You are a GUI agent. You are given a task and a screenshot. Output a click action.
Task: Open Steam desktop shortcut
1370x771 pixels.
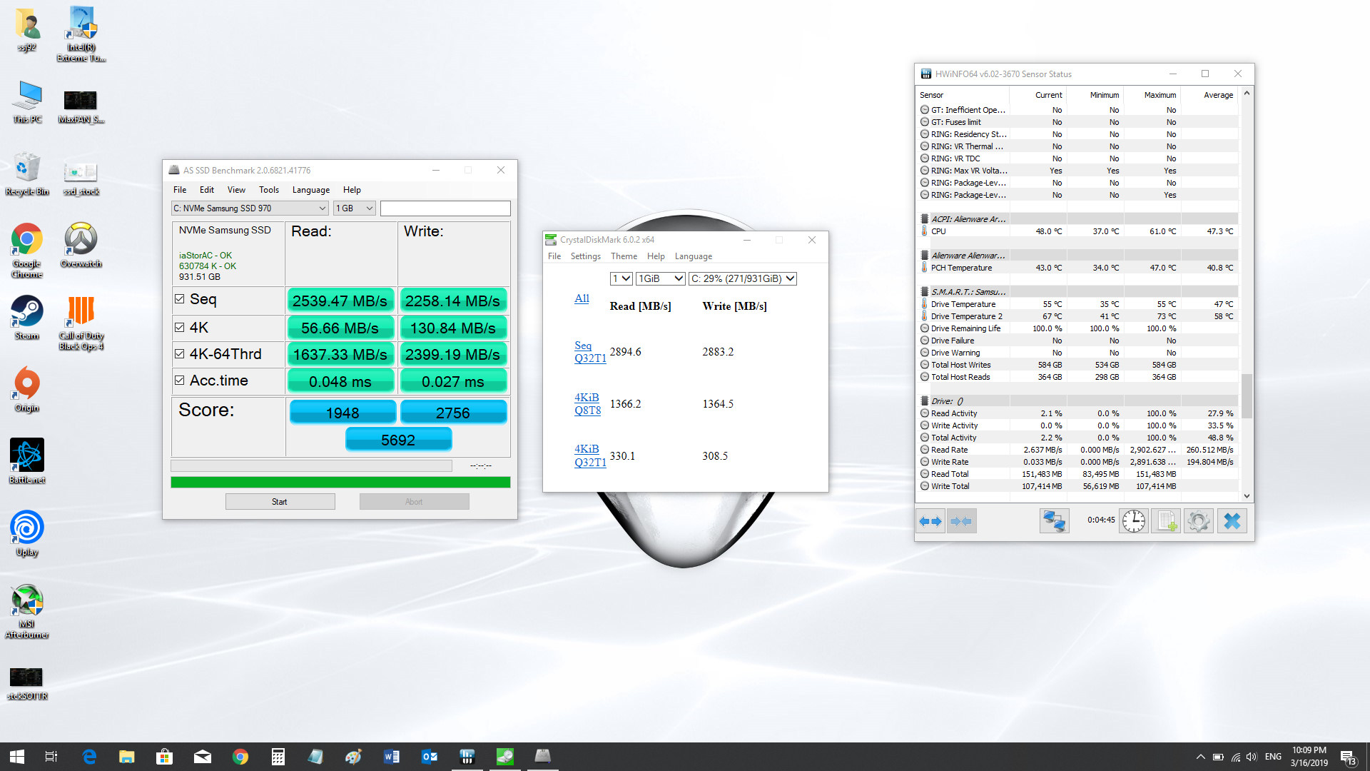tap(27, 318)
